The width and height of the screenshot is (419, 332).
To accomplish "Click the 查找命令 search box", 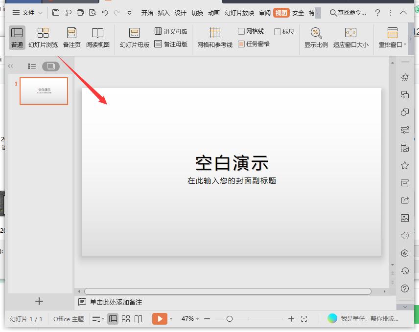I will (x=348, y=13).
